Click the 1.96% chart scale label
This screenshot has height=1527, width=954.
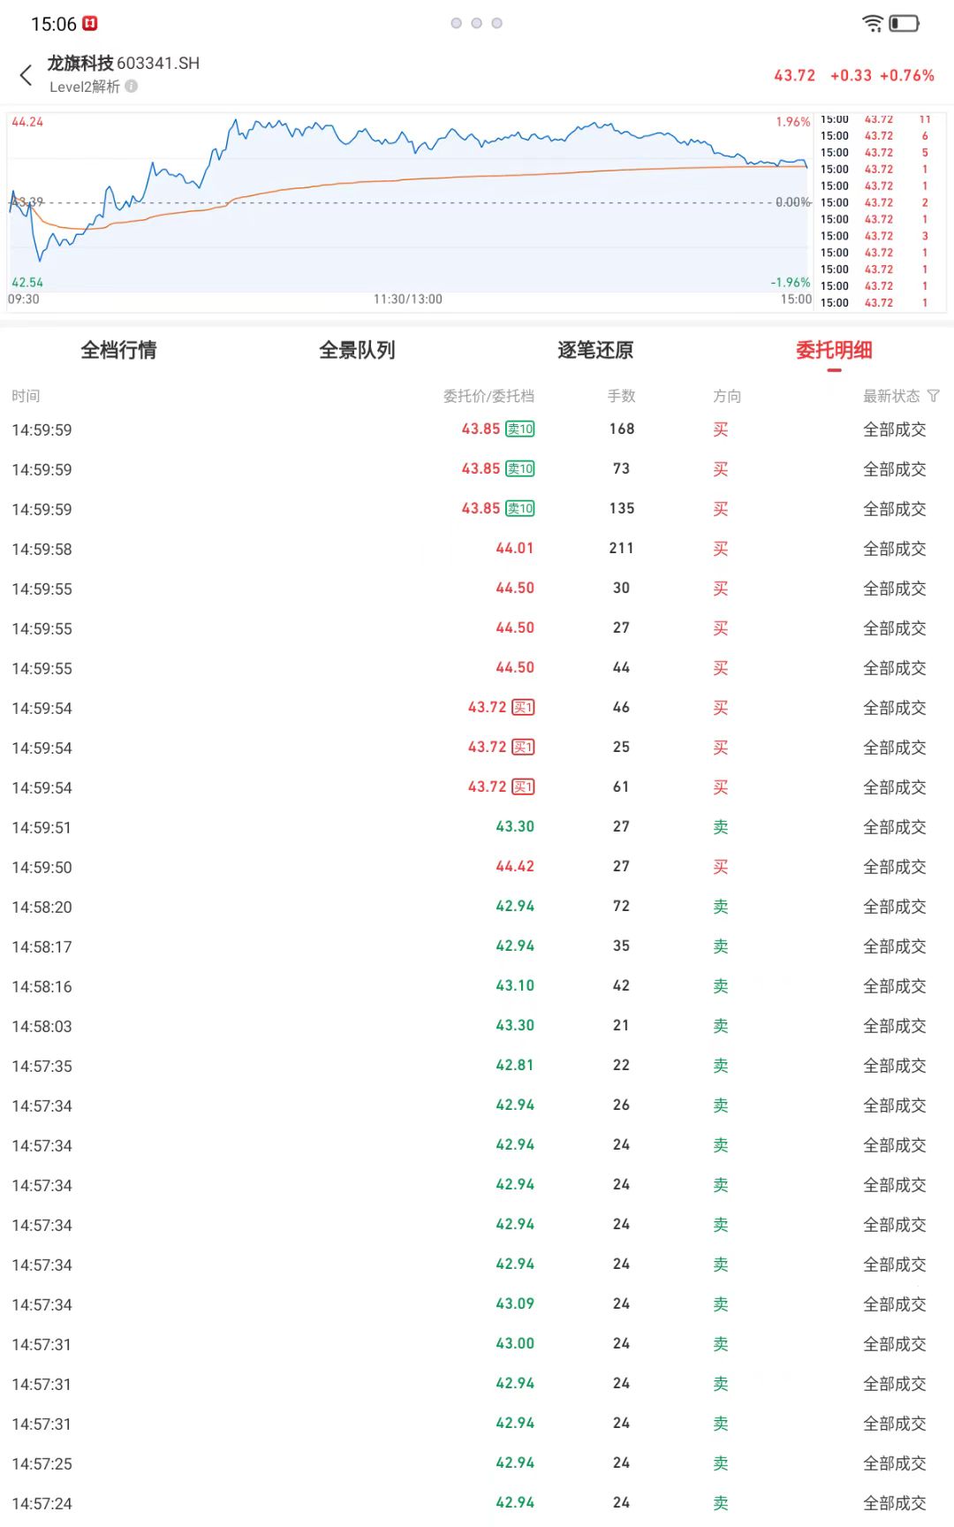coord(793,122)
